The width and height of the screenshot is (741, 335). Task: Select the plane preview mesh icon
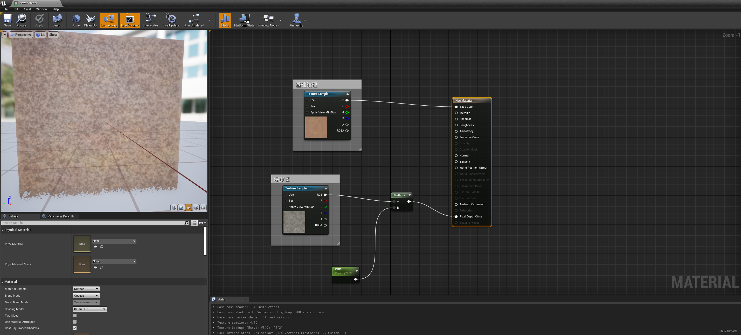188,208
